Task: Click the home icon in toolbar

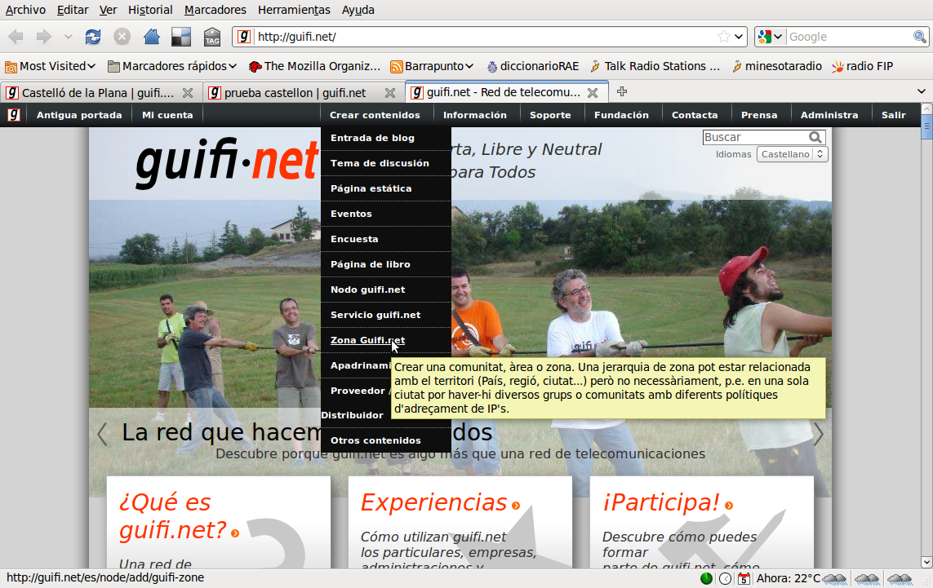Action: point(151,37)
